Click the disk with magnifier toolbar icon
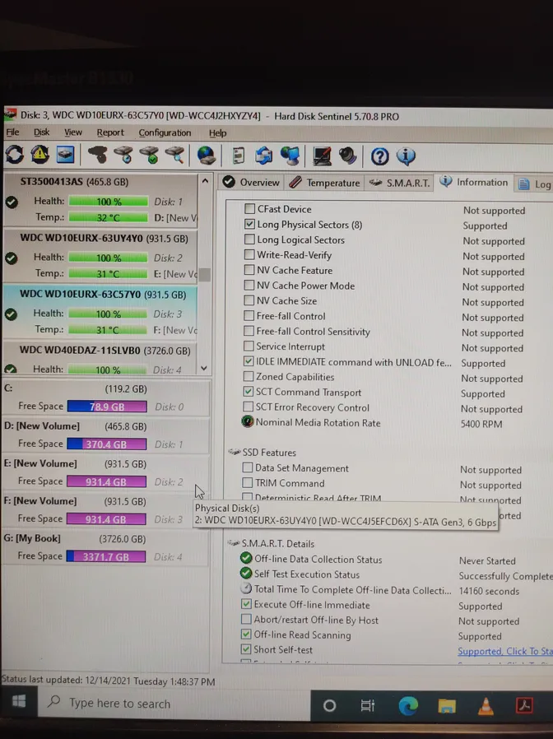 click(x=174, y=155)
